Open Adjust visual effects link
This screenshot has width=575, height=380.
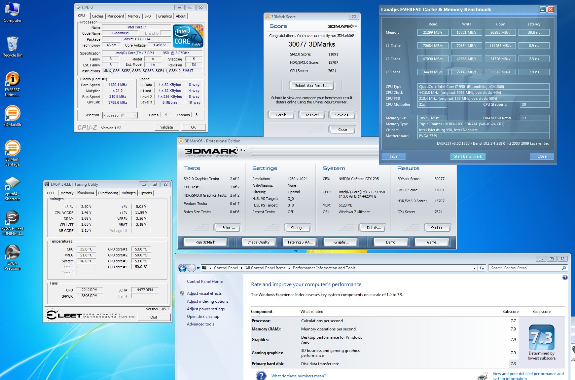pyautogui.click(x=204, y=293)
